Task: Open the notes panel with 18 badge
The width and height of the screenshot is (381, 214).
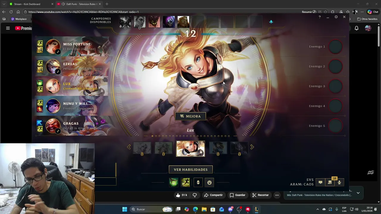Action: tap(330, 182)
